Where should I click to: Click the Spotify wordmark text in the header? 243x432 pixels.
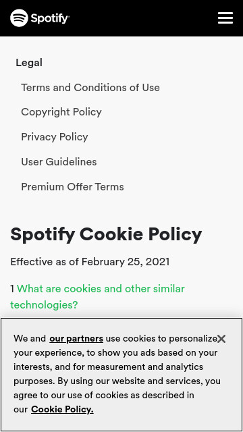(x=50, y=18)
